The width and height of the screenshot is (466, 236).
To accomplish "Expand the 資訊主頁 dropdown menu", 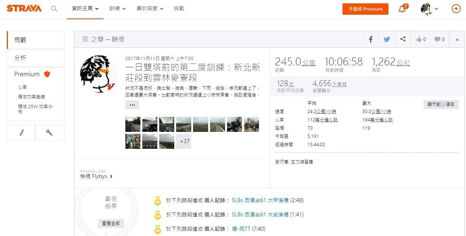I will tap(85, 9).
